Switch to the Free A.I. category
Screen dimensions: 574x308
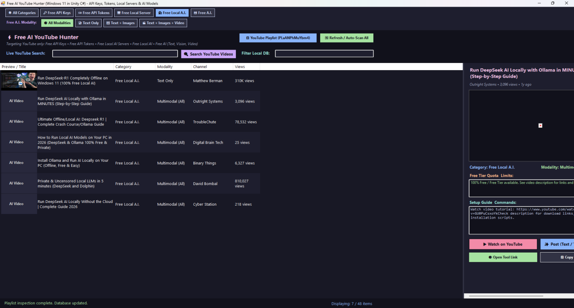pyautogui.click(x=203, y=13)
